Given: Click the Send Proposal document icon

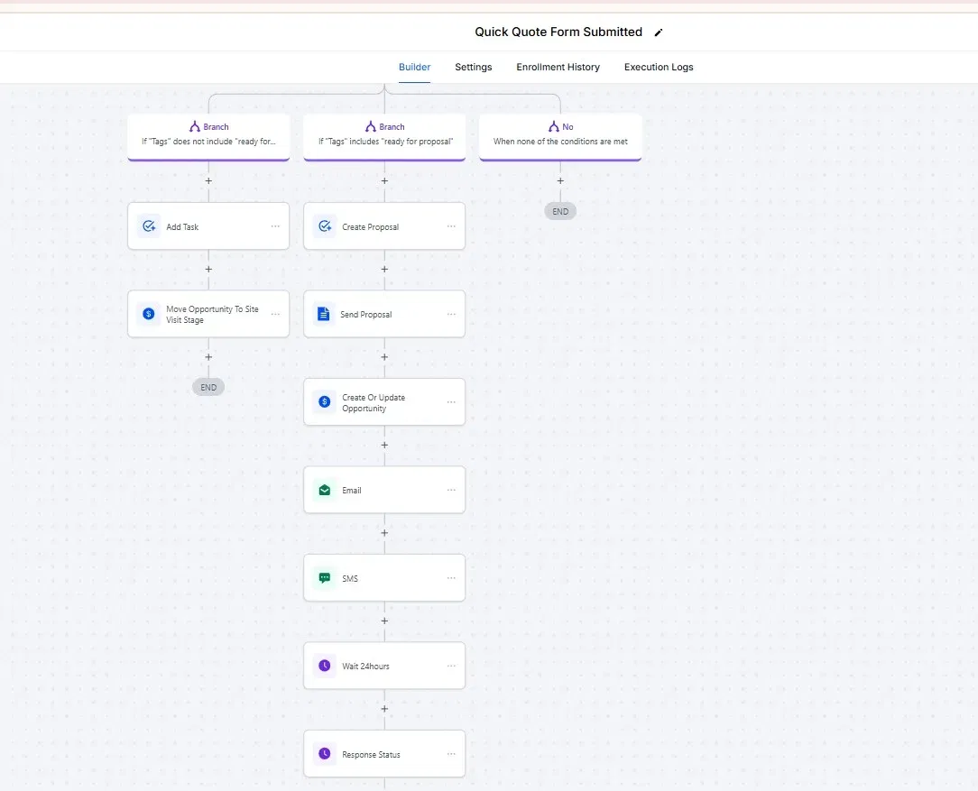Looking at the screenshot, I should coord(323,314).
